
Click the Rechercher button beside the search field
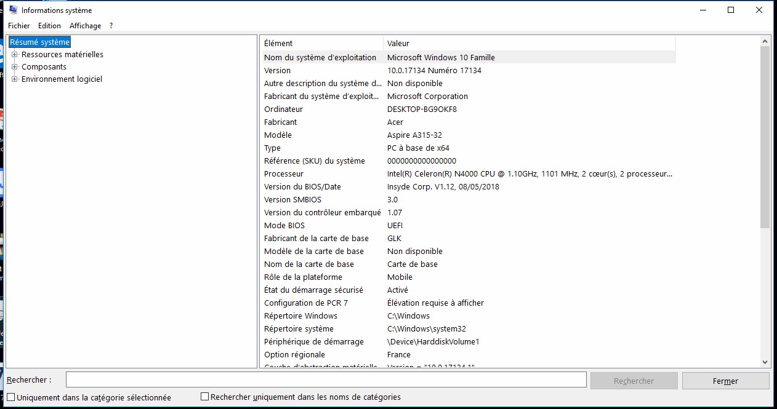[x=634, y=381]
